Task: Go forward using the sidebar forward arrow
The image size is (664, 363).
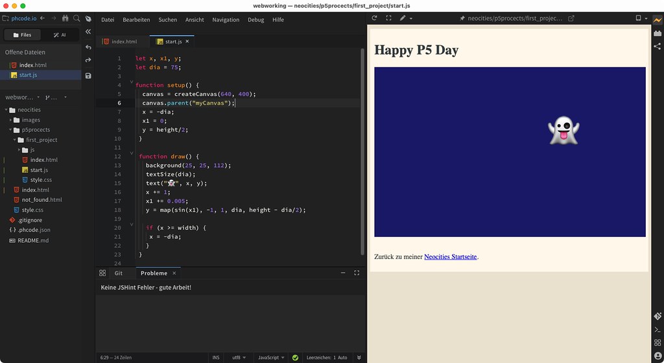Action: [53, 18]
